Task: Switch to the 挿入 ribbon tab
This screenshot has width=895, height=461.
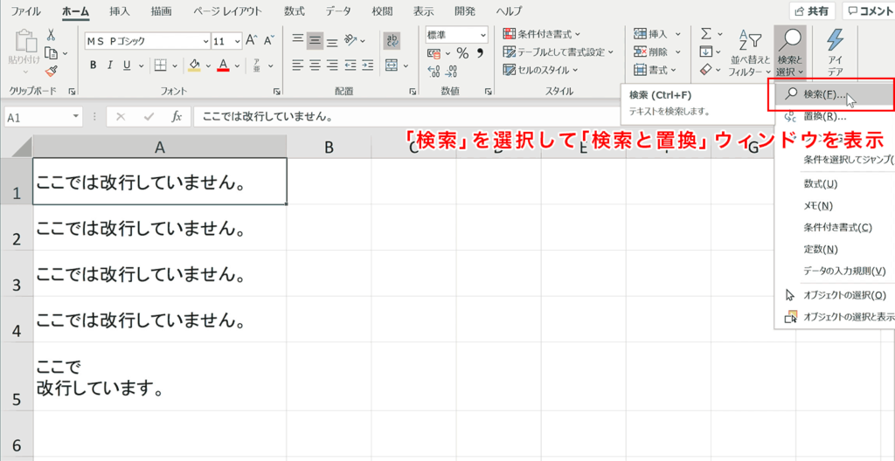Action: (121, 10)
